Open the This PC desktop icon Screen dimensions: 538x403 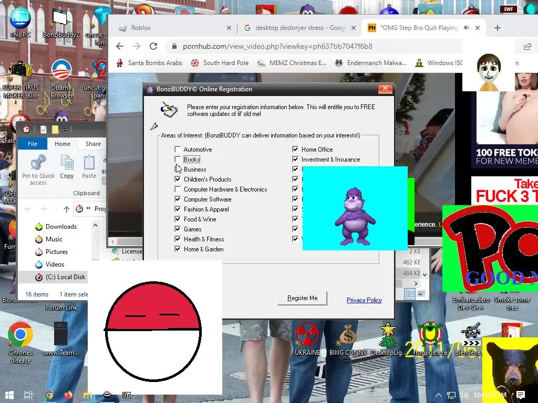(x=20, y=21)
